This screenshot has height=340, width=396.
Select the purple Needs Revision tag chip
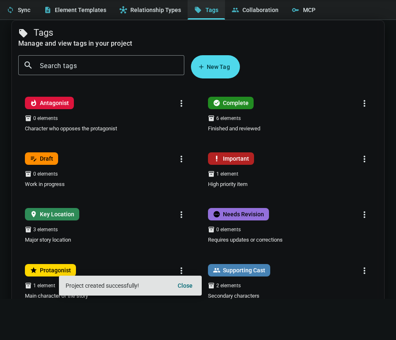point(238,214)
